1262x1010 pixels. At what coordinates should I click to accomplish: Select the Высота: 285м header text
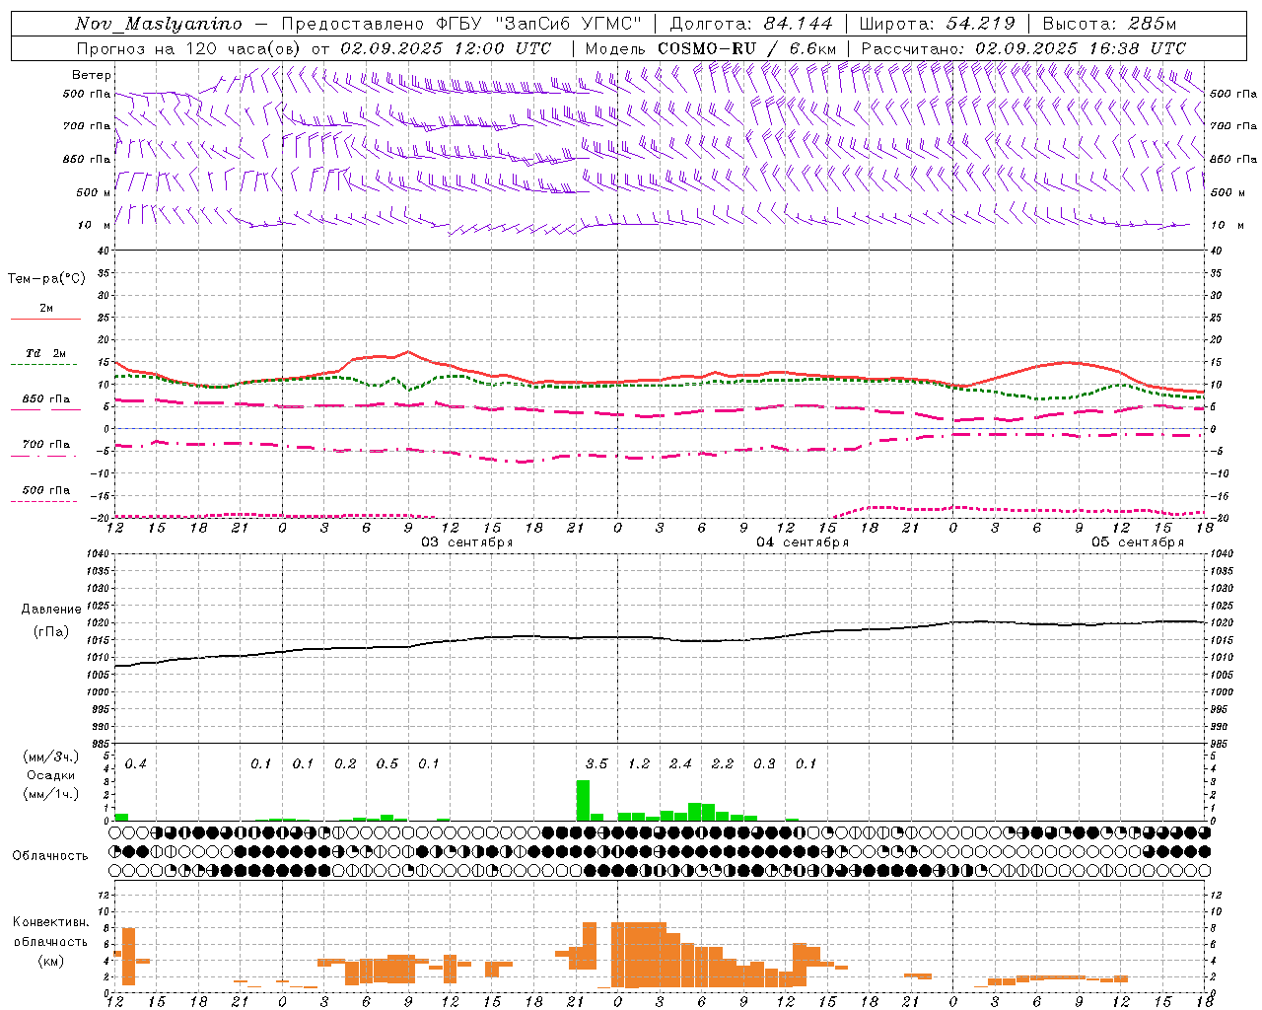click(x=1109, y=24)
